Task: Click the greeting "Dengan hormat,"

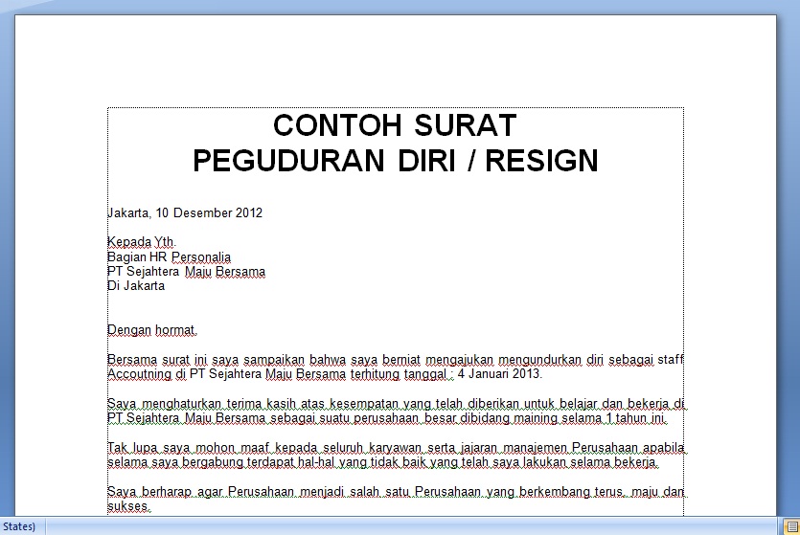Action: [x=152, y=330]
